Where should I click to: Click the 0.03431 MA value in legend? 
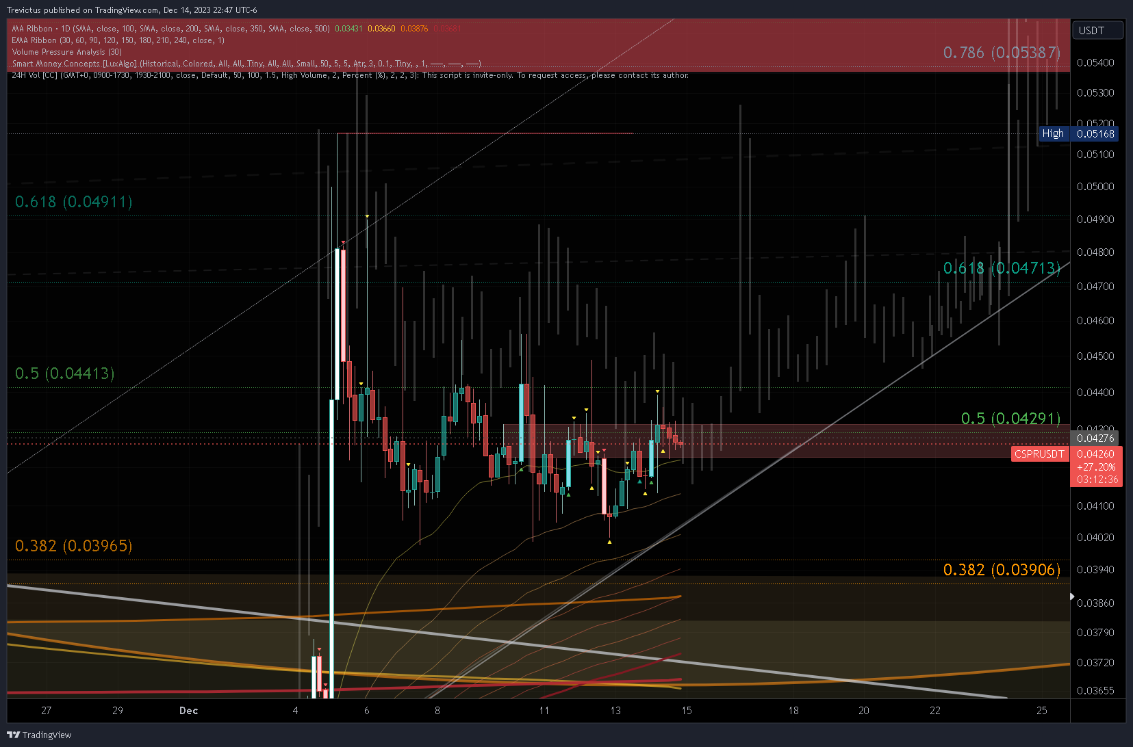click(348, 29)
